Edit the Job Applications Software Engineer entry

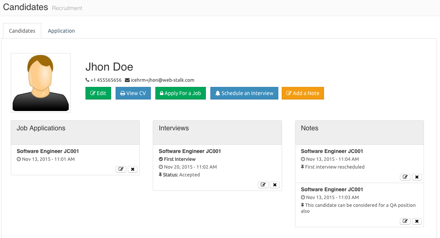(x=121, y=169)
